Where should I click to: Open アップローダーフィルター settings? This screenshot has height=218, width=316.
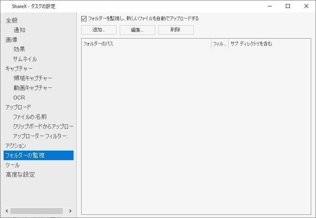tap(40, 136)
